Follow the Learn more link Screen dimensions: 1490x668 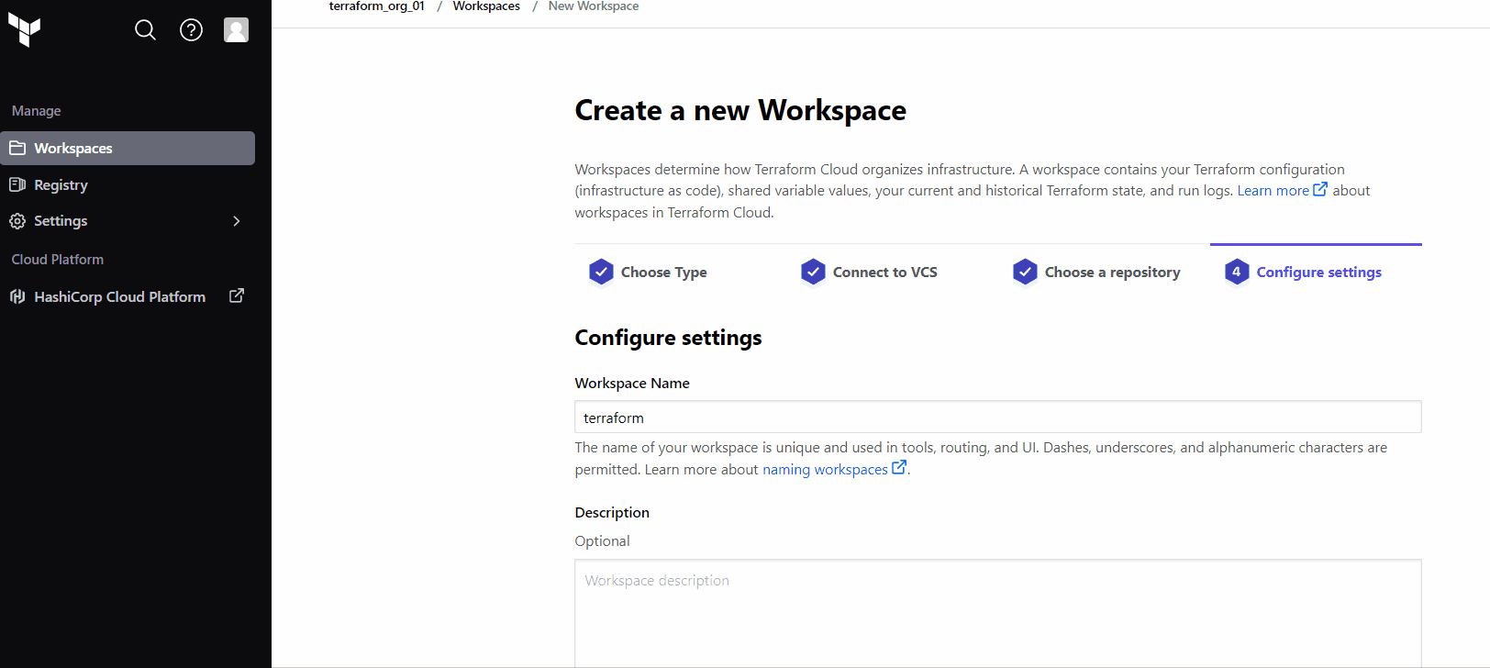click(x=1273, y=191)
